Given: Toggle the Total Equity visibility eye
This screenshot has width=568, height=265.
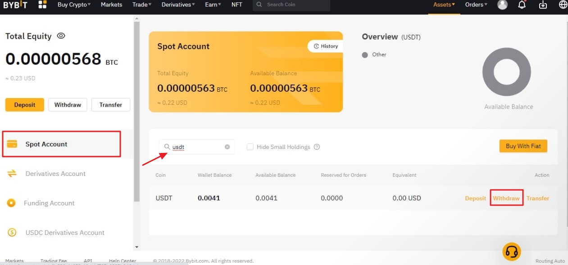Looking at the screenshot, I should point(61,36).
